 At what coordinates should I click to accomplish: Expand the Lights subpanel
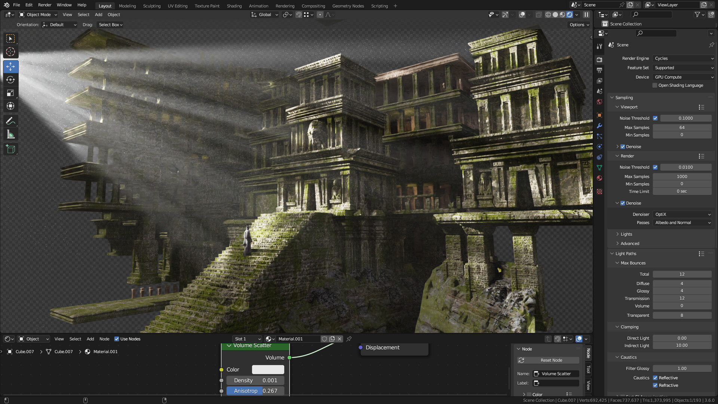626,234
